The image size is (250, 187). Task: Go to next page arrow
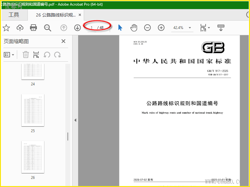click(77, 28)
